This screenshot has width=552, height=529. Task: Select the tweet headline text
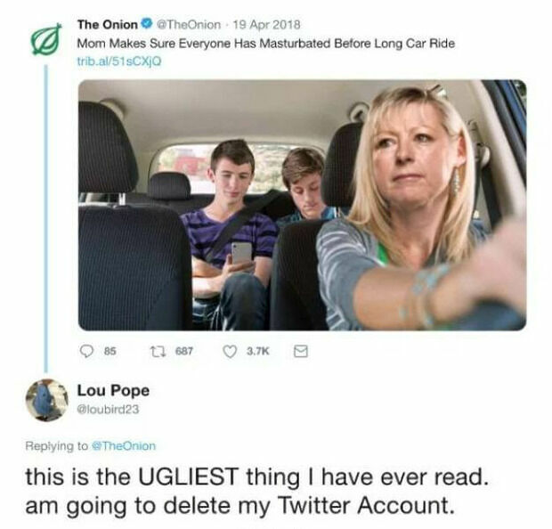(x=266, y=44)
